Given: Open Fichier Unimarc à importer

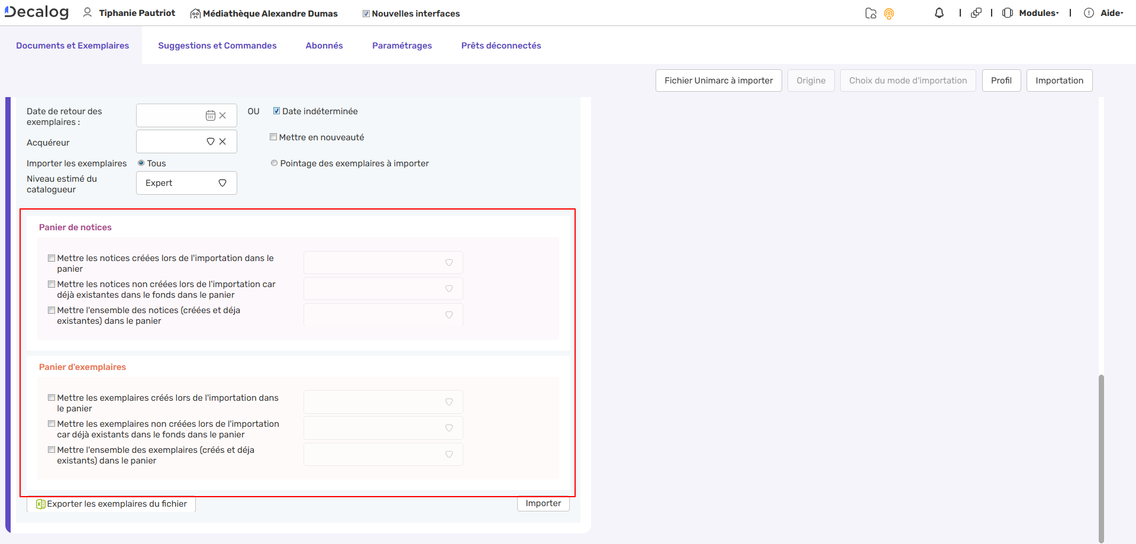Looking at the screenshot, I should (718, 81).
